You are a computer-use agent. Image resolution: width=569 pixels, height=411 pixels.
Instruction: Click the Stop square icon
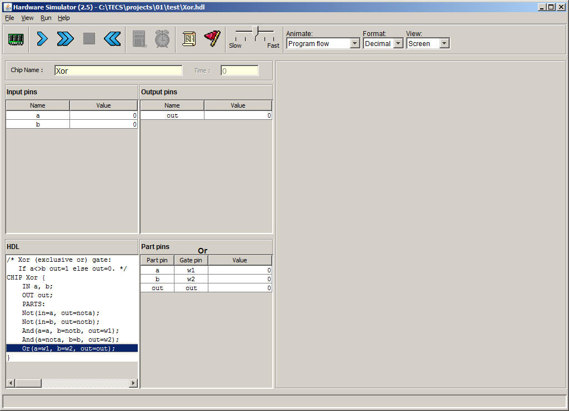pos(89,39)
